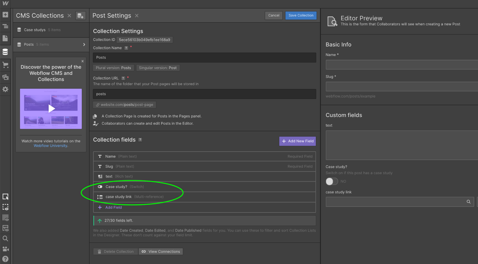Focus the preview case study link field

[399, 202]
